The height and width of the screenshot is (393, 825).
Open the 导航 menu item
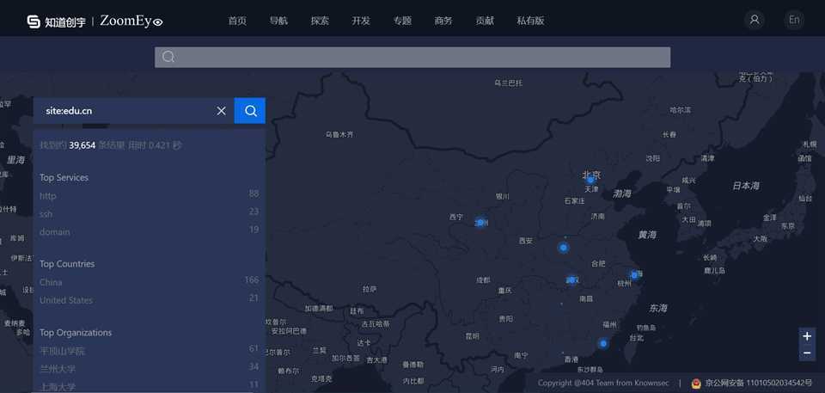278,21
